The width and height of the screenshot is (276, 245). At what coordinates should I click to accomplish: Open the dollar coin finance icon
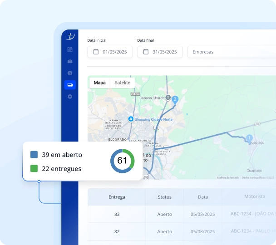click(x=70, y=73)
